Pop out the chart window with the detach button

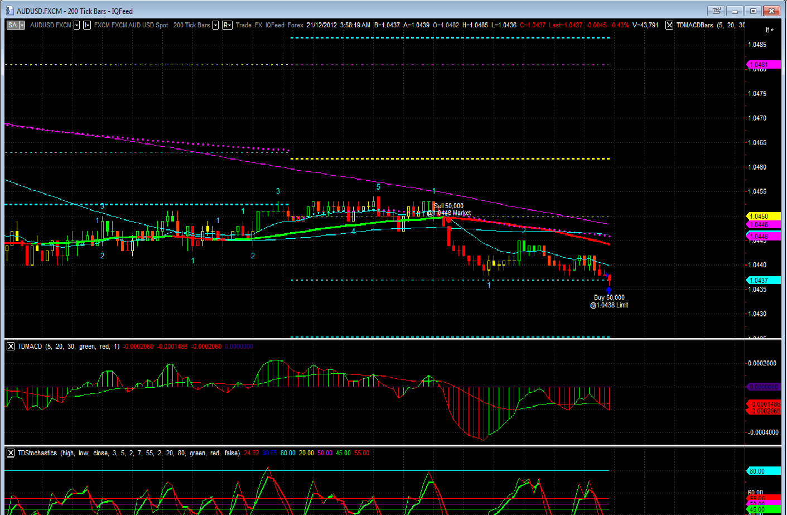[x=716, y=11]
